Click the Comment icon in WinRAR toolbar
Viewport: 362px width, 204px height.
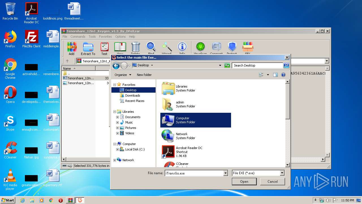(216, 48)
